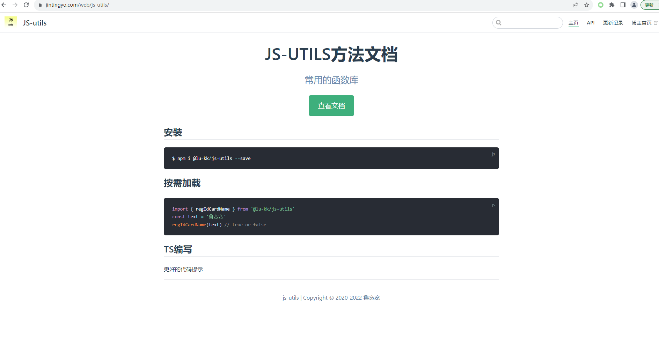Select the 主页 navigation item
The image size is (659, 345).
tap(573, 23)
